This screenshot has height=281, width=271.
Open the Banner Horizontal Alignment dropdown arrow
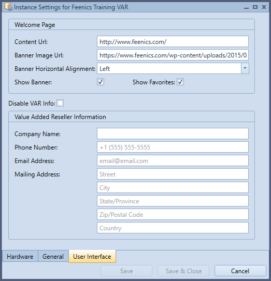click(245, 68)
